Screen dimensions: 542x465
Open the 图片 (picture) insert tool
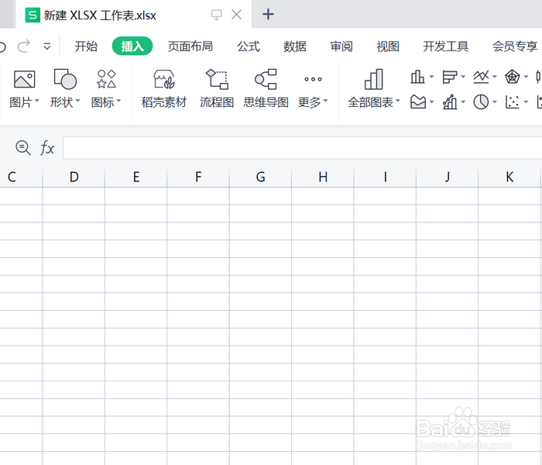[24, 89]
